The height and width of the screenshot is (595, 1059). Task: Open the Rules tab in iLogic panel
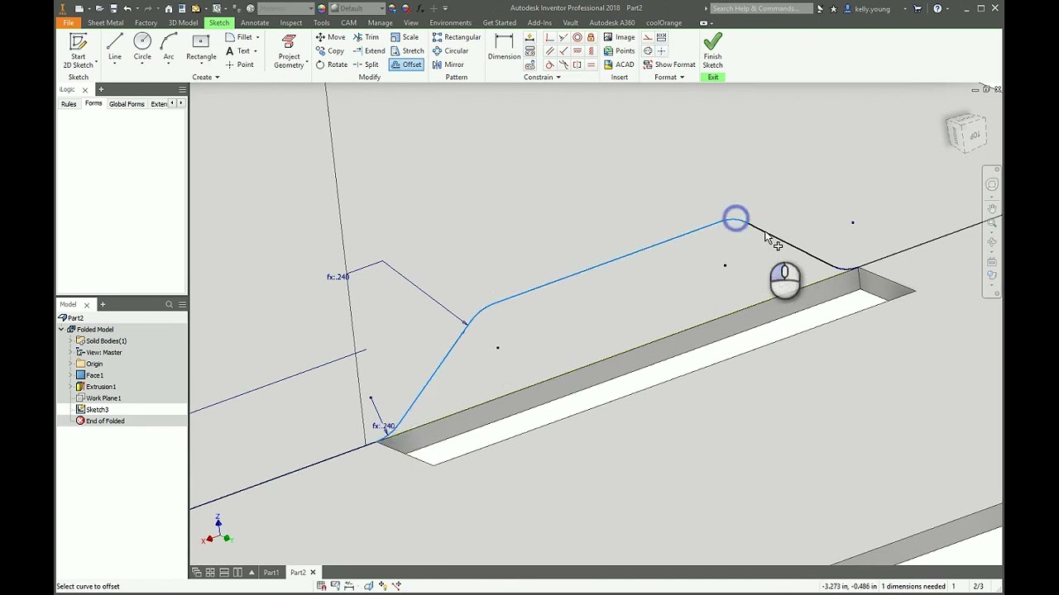coord(69,104)
